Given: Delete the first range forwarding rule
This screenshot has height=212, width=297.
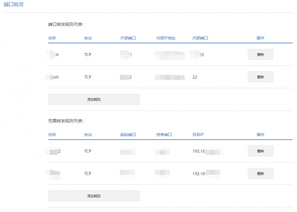Looking at the screenshot, I should pyautogui.click(x=260, y=151).
